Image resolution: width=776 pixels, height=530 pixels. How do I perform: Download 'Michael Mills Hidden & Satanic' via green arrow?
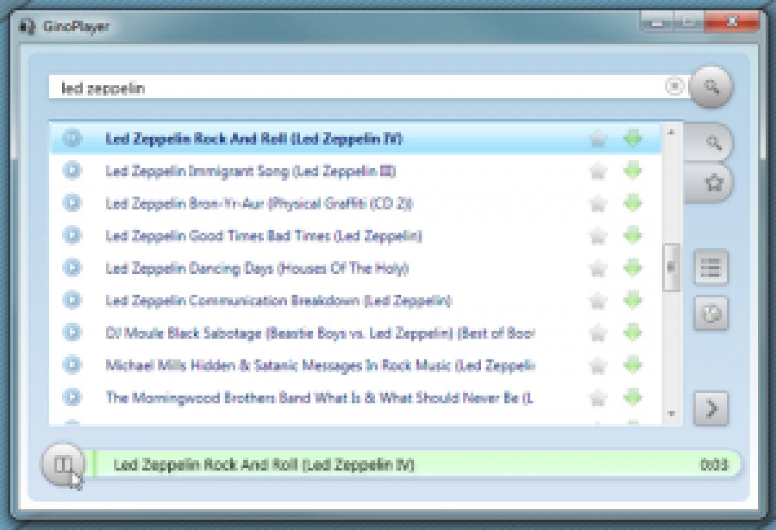click(x=632, y=365)
